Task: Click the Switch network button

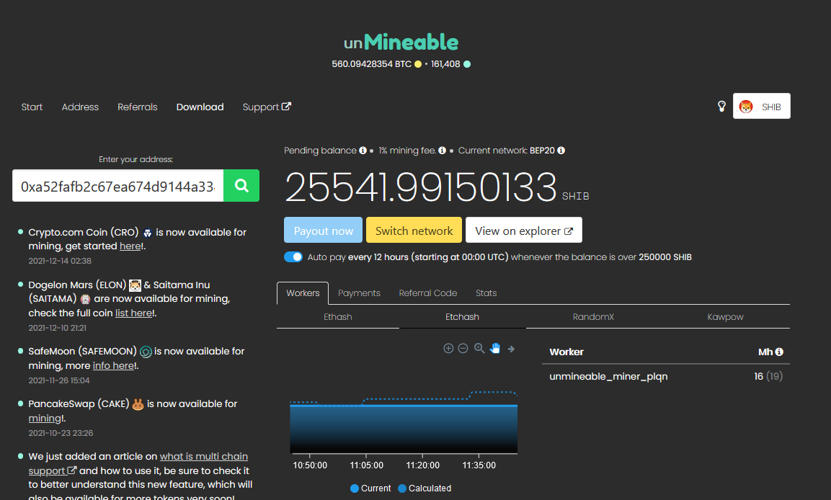Action: (x=414, y=231)
